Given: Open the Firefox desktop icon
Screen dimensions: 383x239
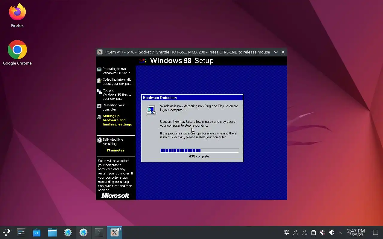Looking at the screenshot, I should tap(17, 16).
